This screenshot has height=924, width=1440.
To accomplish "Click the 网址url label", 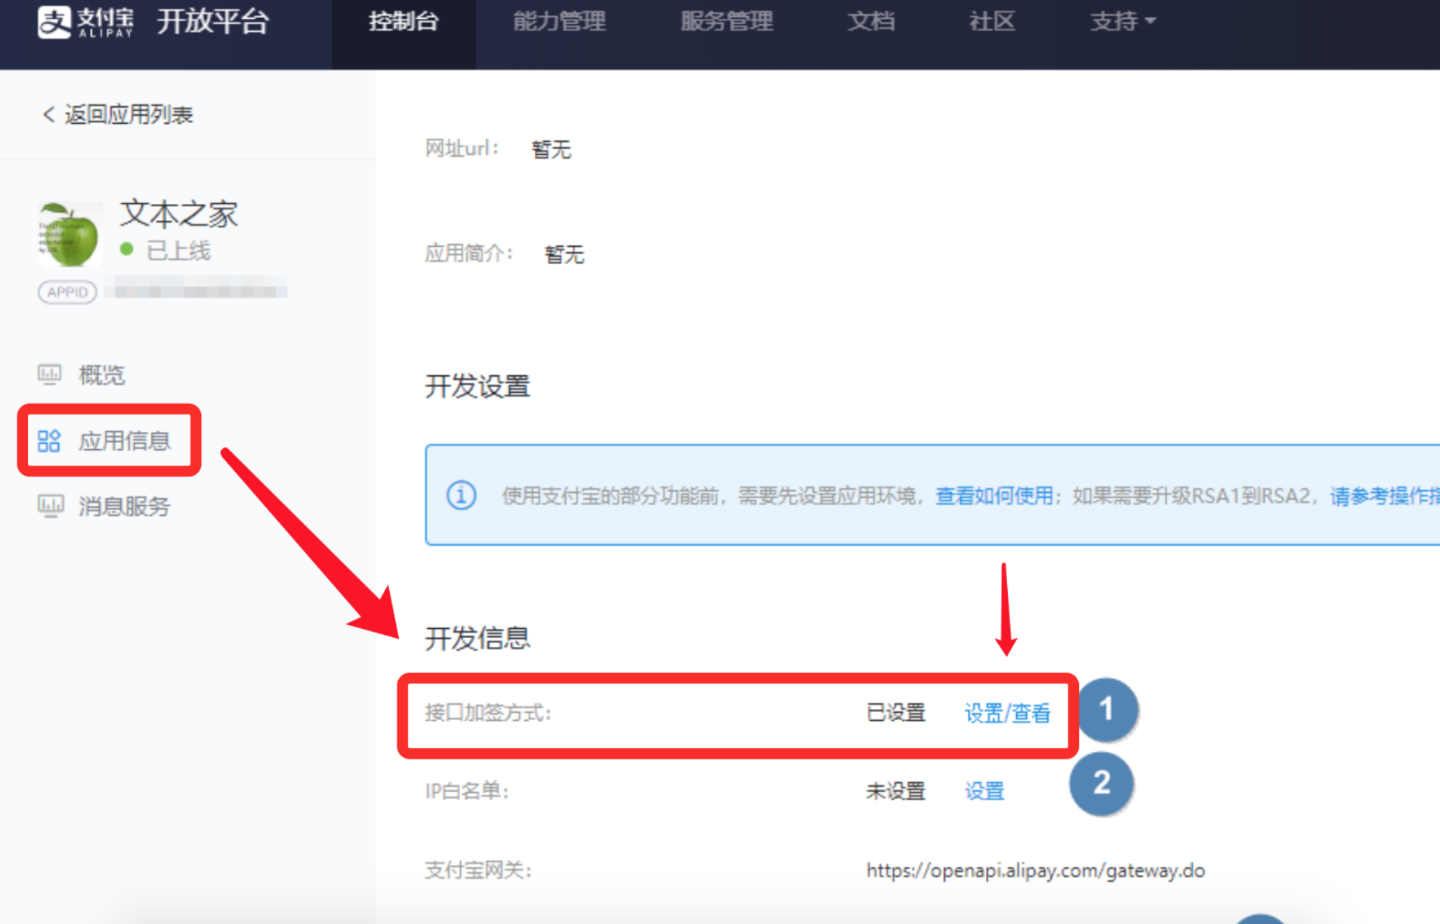I will 461,148.
